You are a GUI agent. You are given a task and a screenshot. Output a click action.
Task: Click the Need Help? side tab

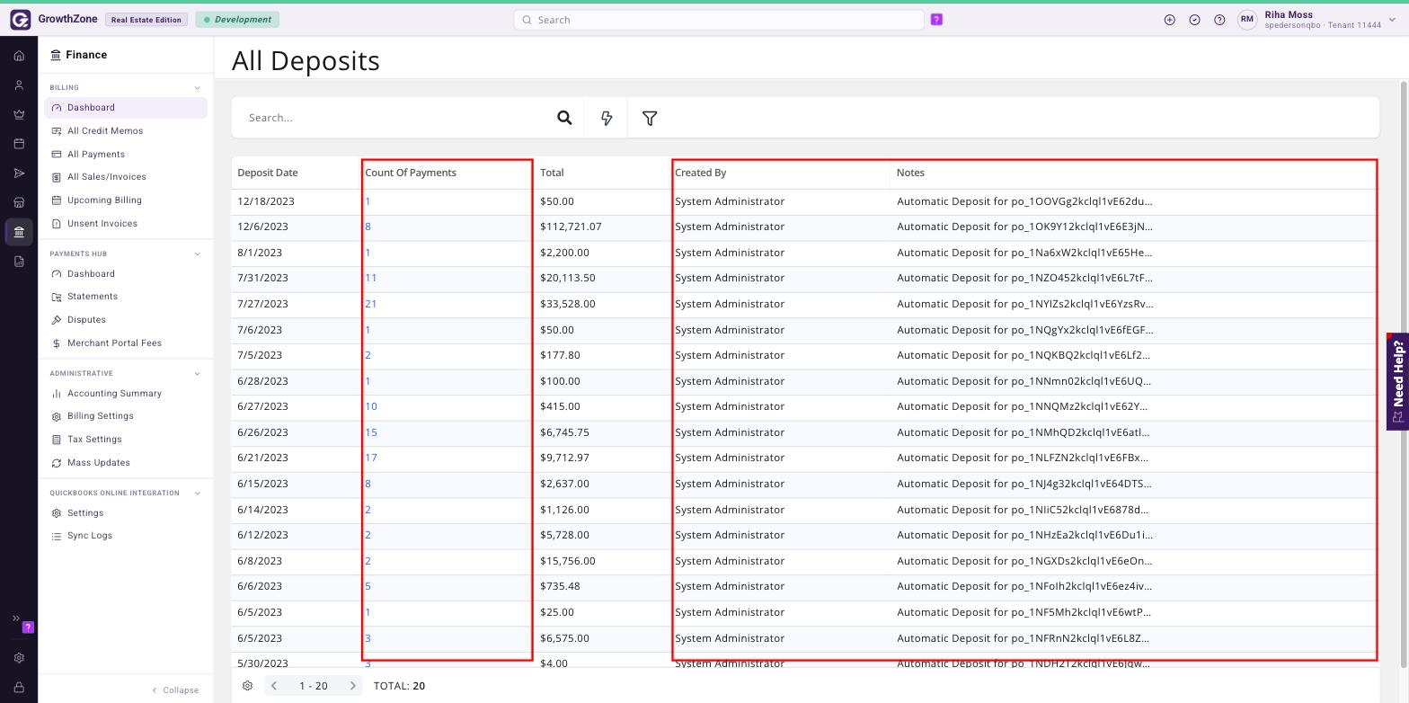click(x=1397, y=381)
